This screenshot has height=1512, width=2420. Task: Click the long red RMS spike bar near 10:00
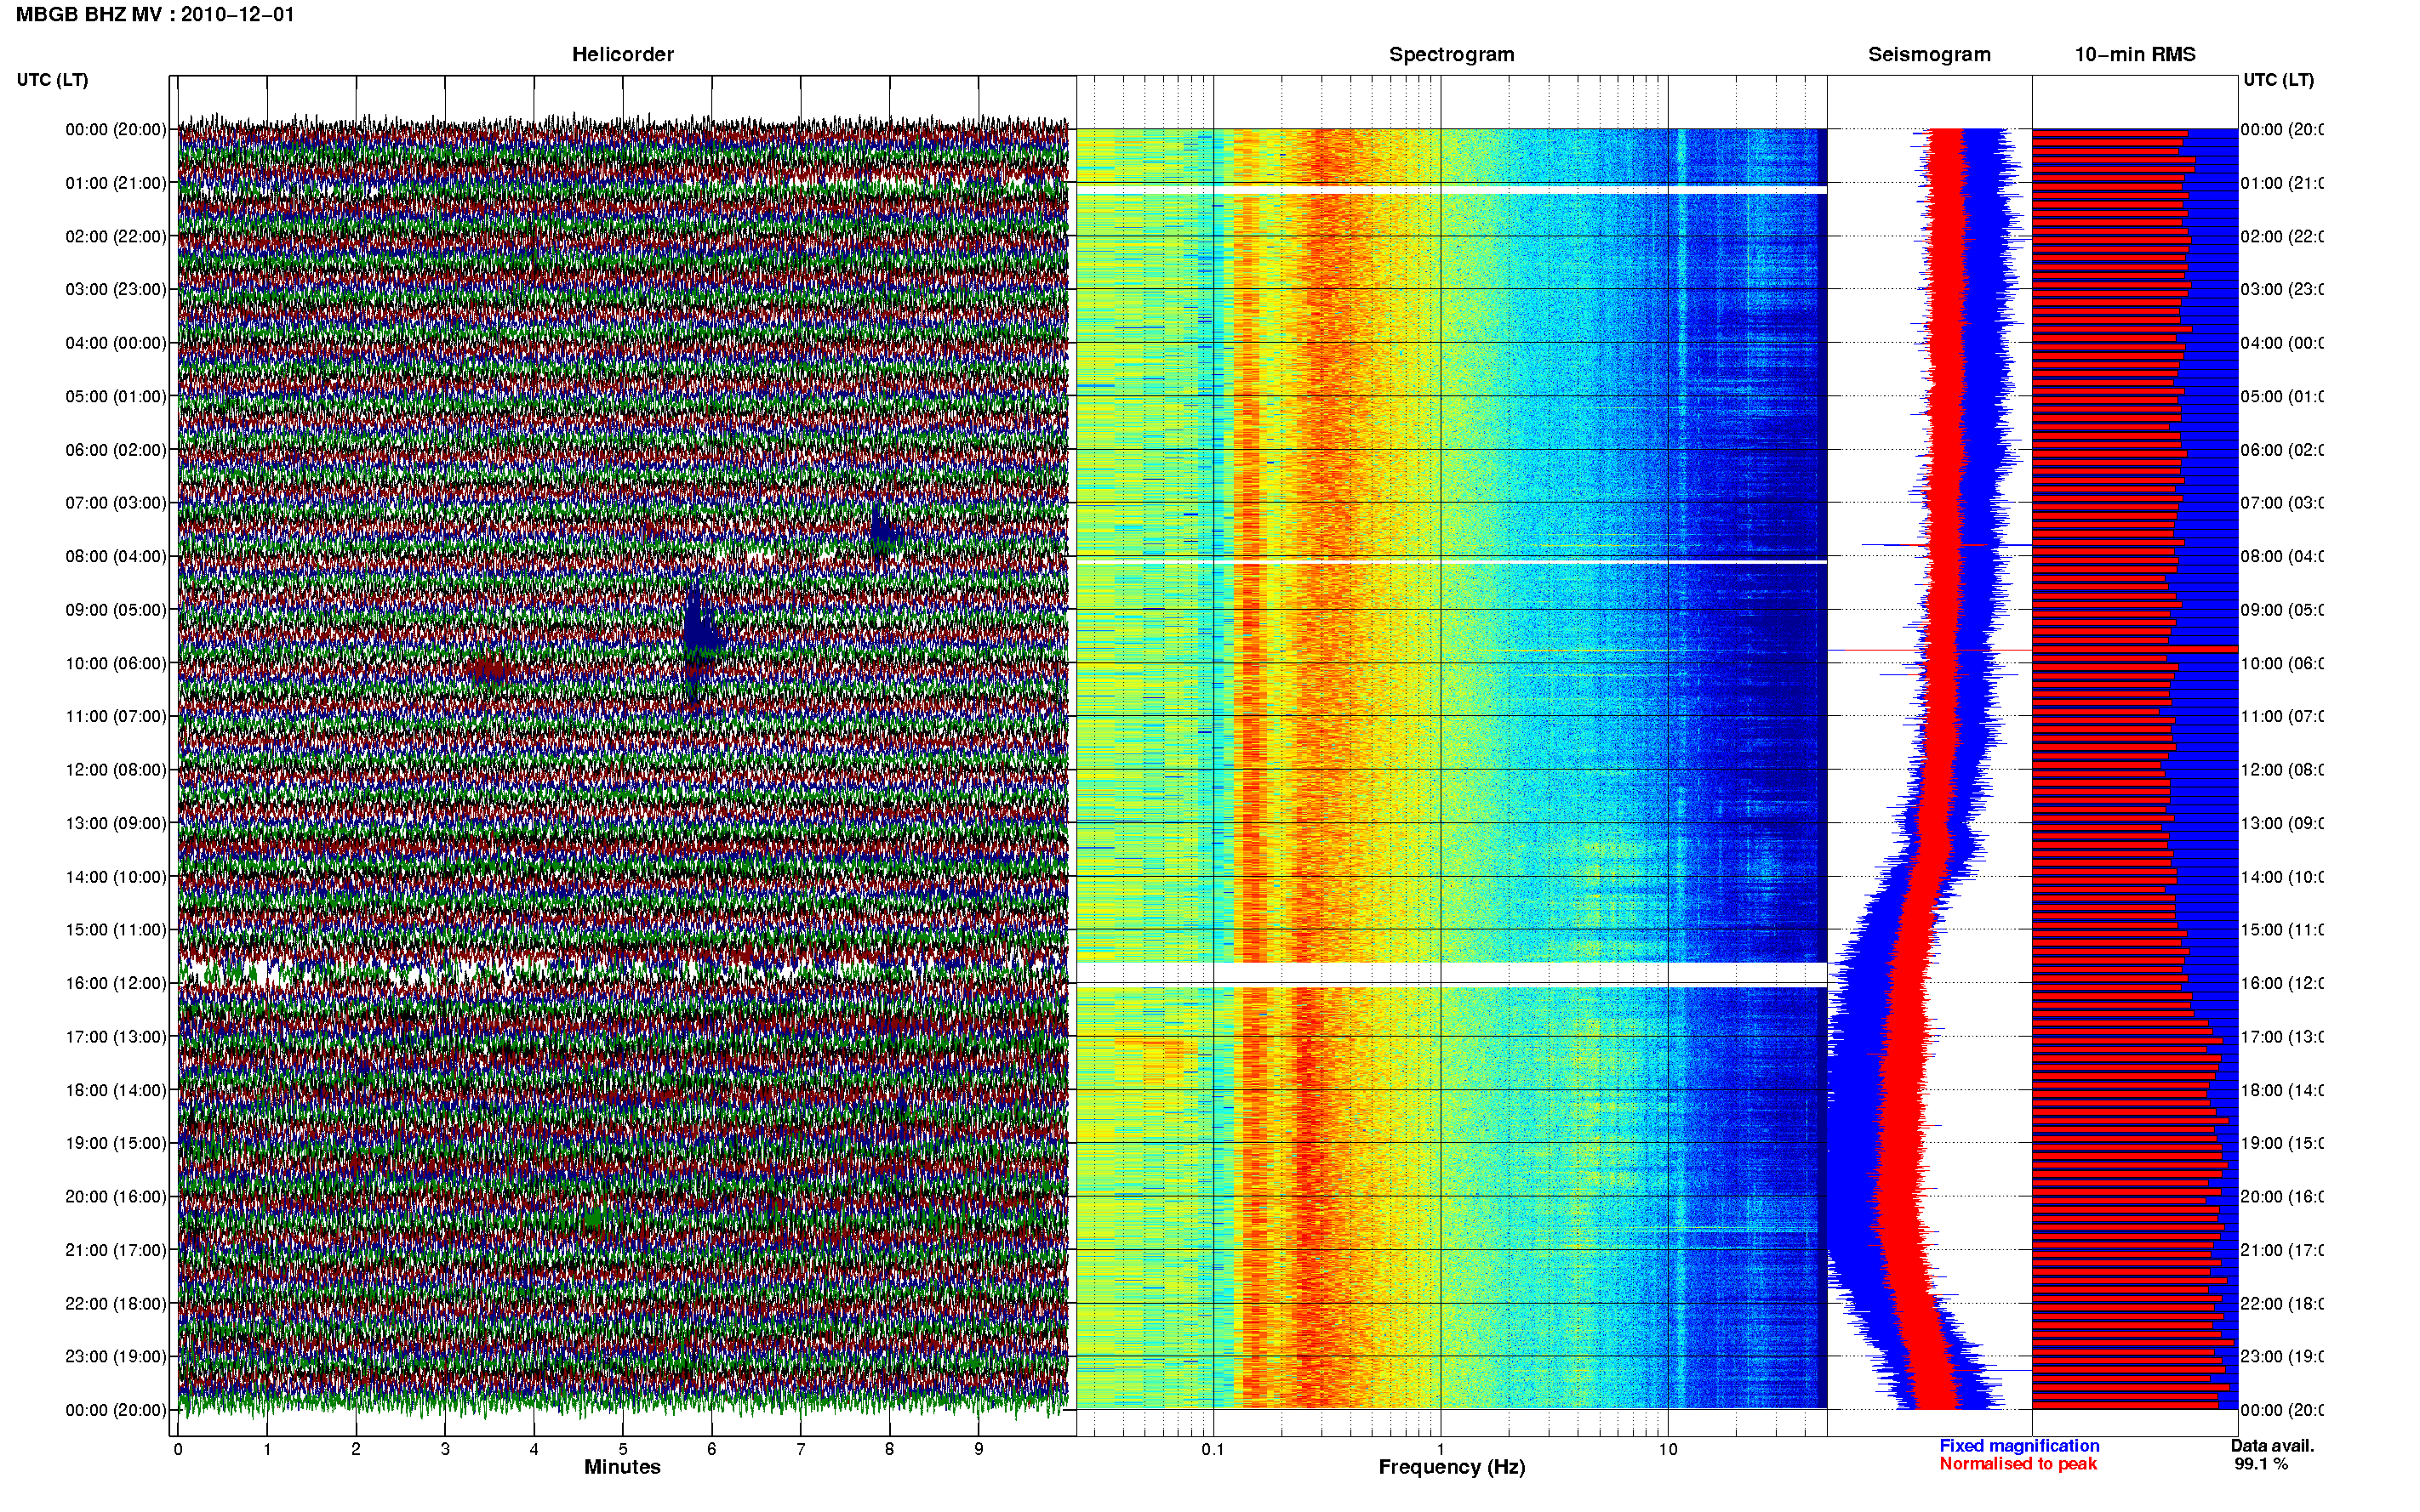[x=2135, y=650]
